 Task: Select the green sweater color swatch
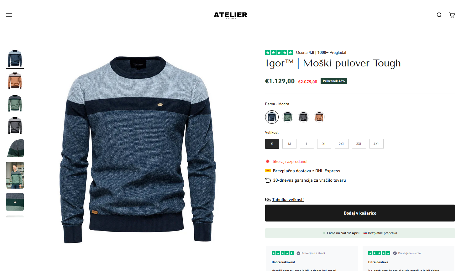tap(287, 117)
